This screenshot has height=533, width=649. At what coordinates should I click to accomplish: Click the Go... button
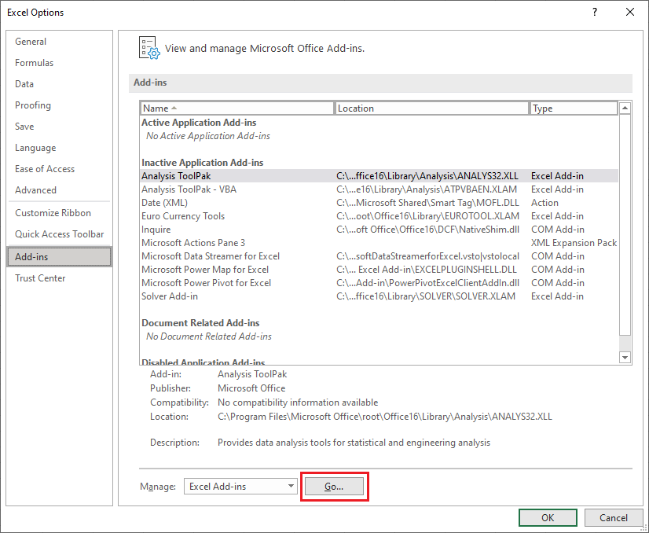point(334,487)
